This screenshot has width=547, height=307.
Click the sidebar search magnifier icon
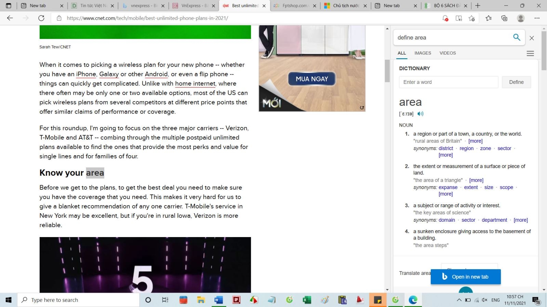(x=517, y=37)
